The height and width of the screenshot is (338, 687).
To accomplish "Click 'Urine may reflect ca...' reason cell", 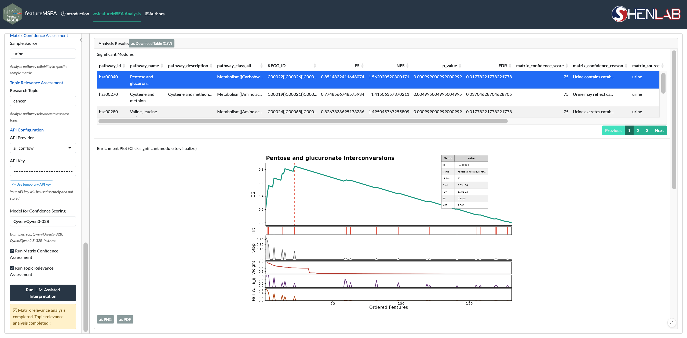I will click(593, 94).
